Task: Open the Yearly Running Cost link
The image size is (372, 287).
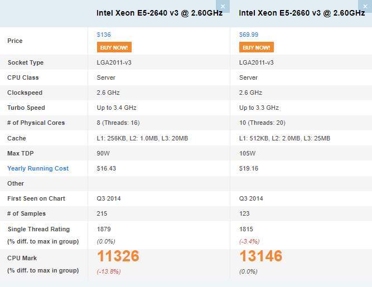Action: [x=38, y=168]
